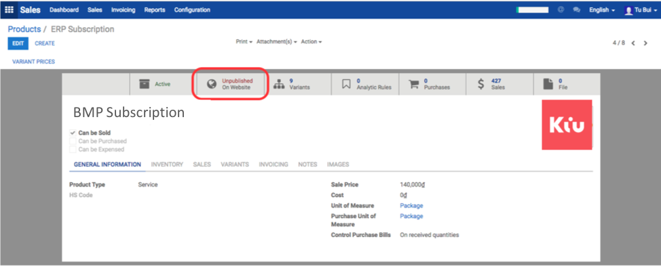Click On received quantities value
Screen dimensions: 661x266
tap(429, 235)
